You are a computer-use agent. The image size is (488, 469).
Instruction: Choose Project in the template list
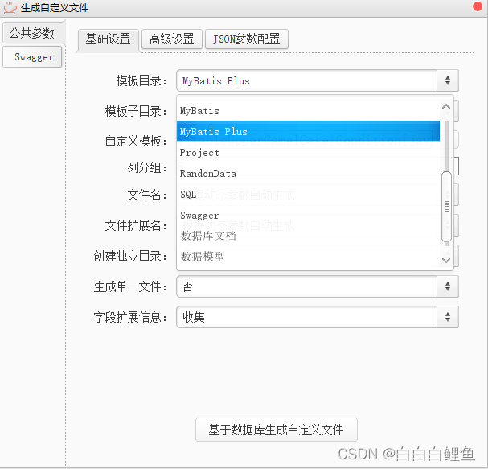click(308, 153)
